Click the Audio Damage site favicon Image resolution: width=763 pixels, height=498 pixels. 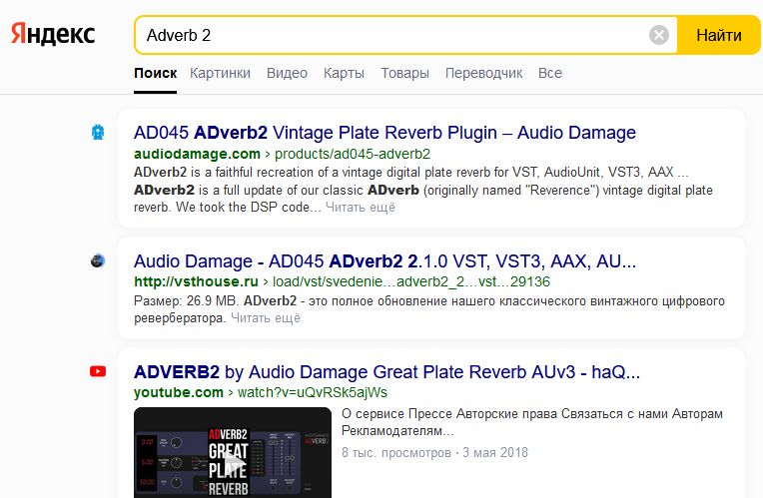pyautogui.click(x=98, y=133)
